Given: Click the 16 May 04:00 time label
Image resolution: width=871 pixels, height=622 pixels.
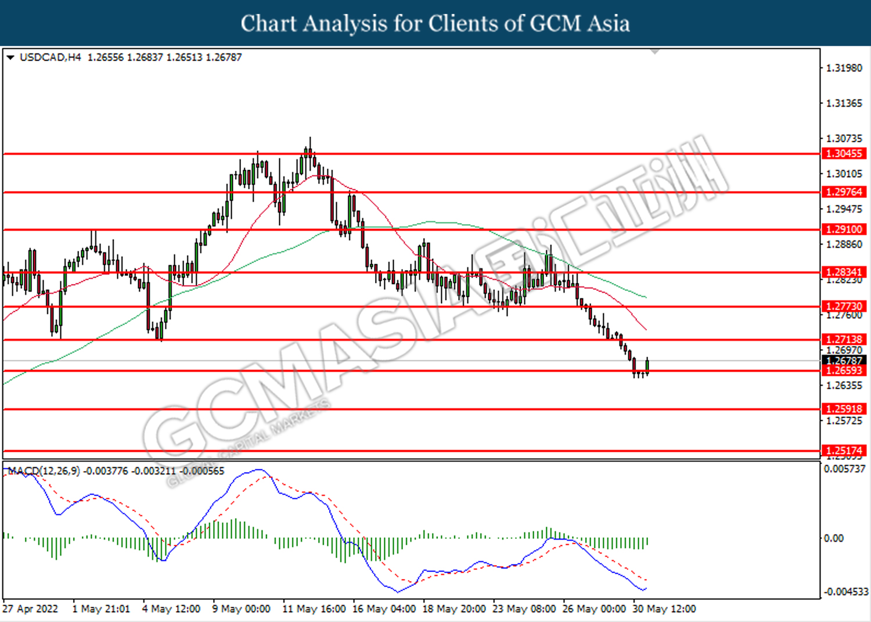Looking at the screenshot, I should [x=384, y=609].
